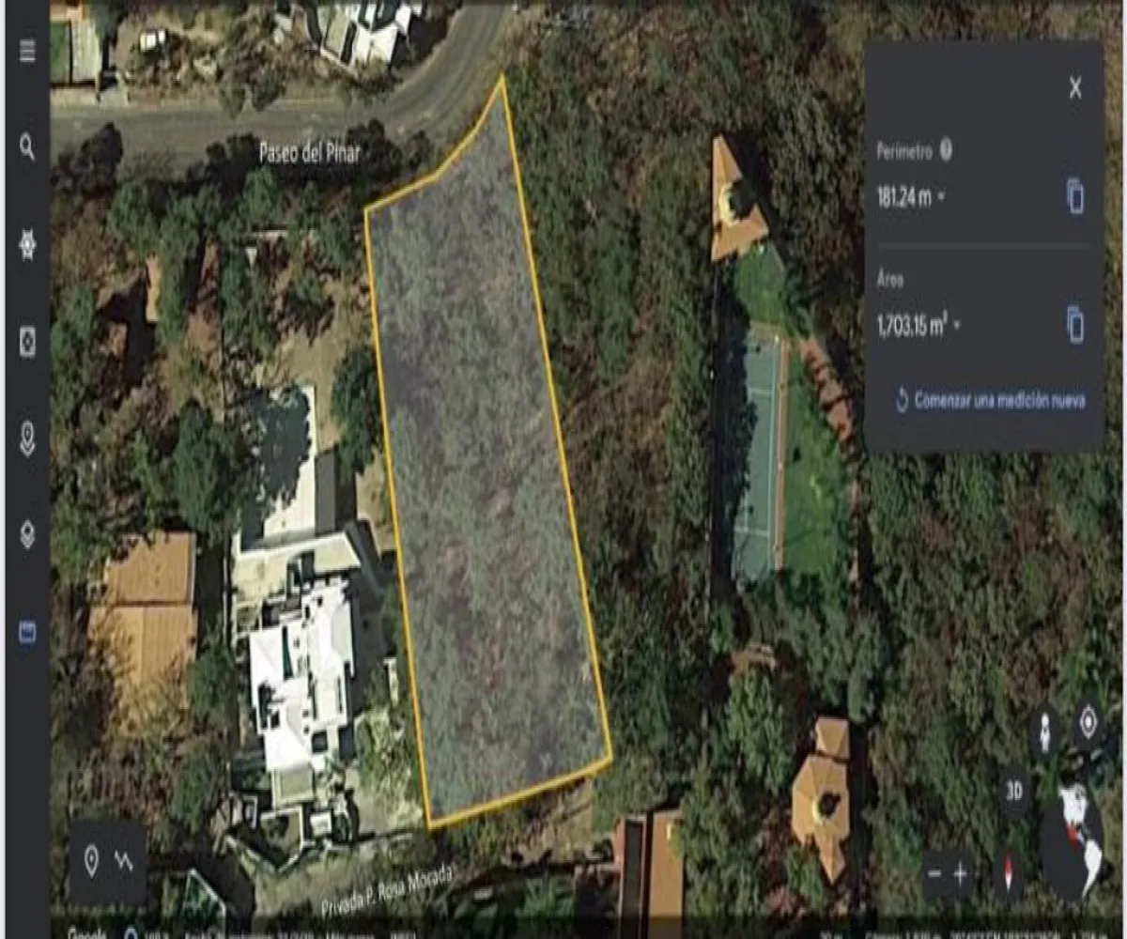
Task: Close the measurement panel with X
Action: [x=1075, y=88]
